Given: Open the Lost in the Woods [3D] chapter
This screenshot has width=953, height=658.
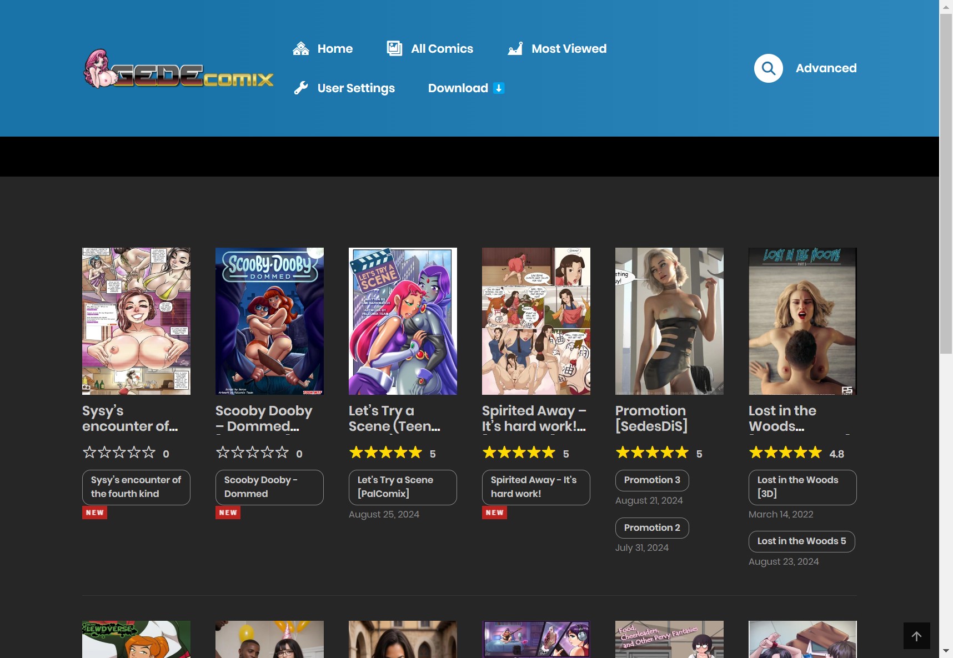Looking at the screenshot, I should (802, 487).
